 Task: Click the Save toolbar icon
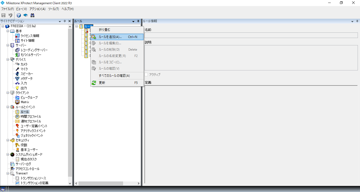(x=4, y=15)
